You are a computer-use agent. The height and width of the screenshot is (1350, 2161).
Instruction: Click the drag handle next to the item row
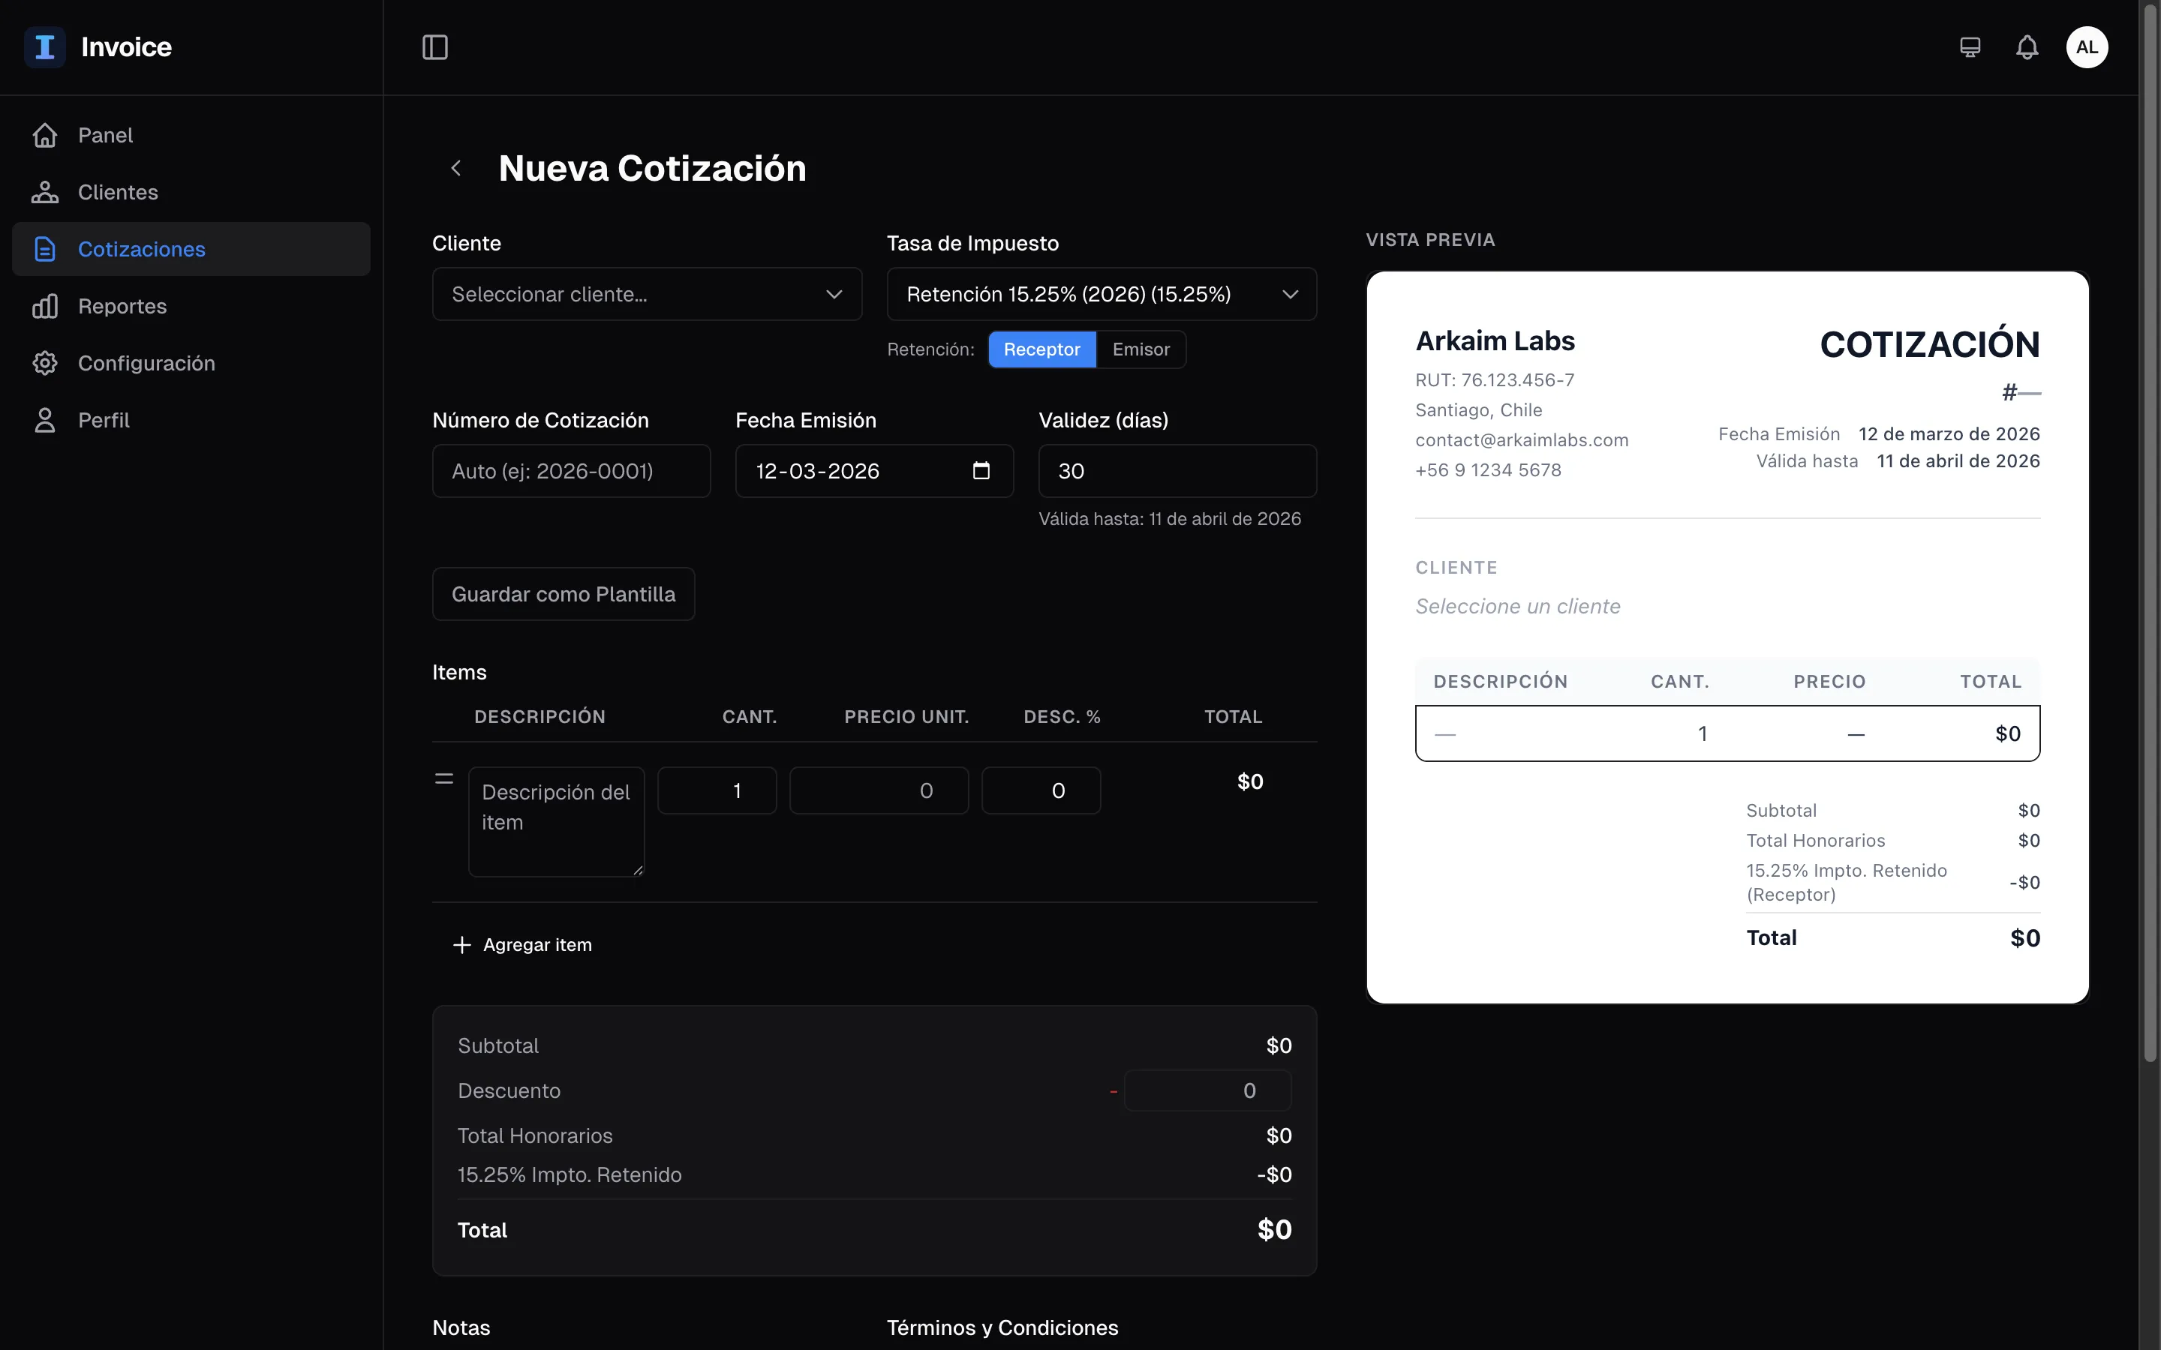(x=445, y=778)
